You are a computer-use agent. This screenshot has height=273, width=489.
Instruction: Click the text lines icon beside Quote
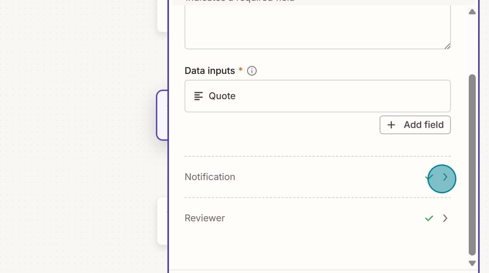point(199,96)
